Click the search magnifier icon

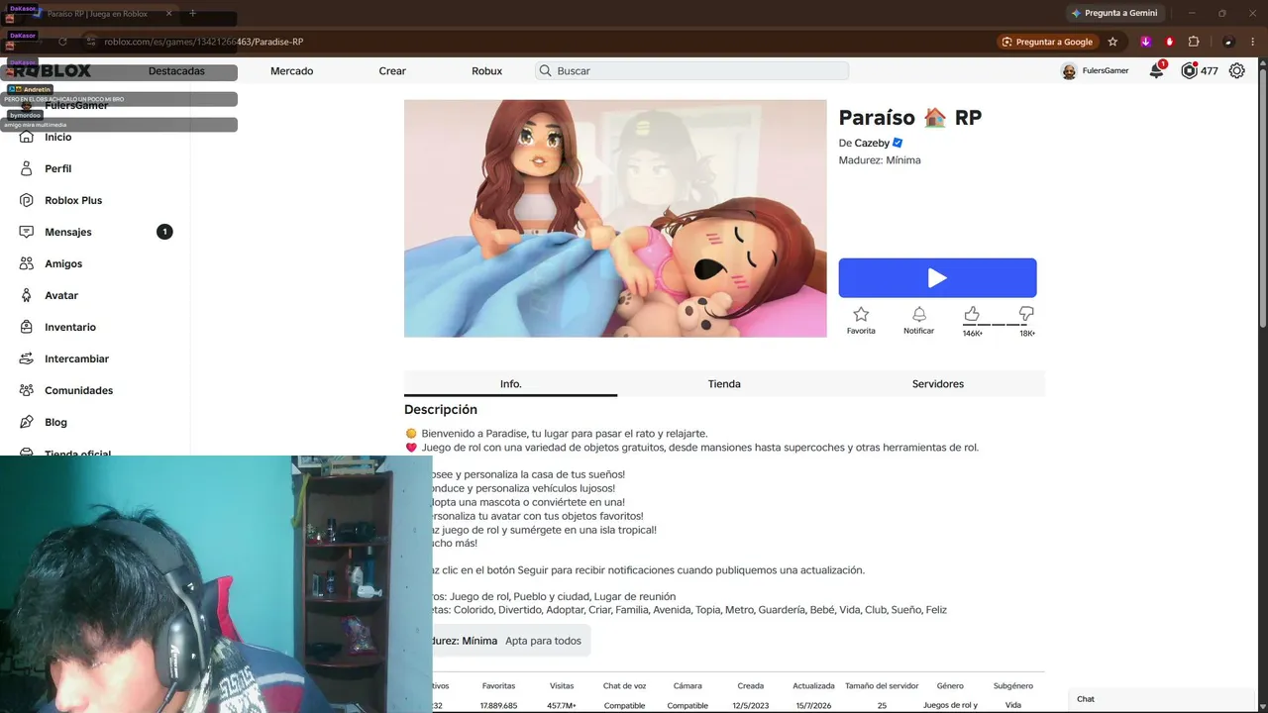click(x=545, y=71)
